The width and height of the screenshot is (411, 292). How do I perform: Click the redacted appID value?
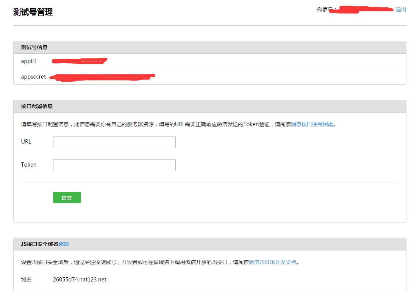point(80,60)
